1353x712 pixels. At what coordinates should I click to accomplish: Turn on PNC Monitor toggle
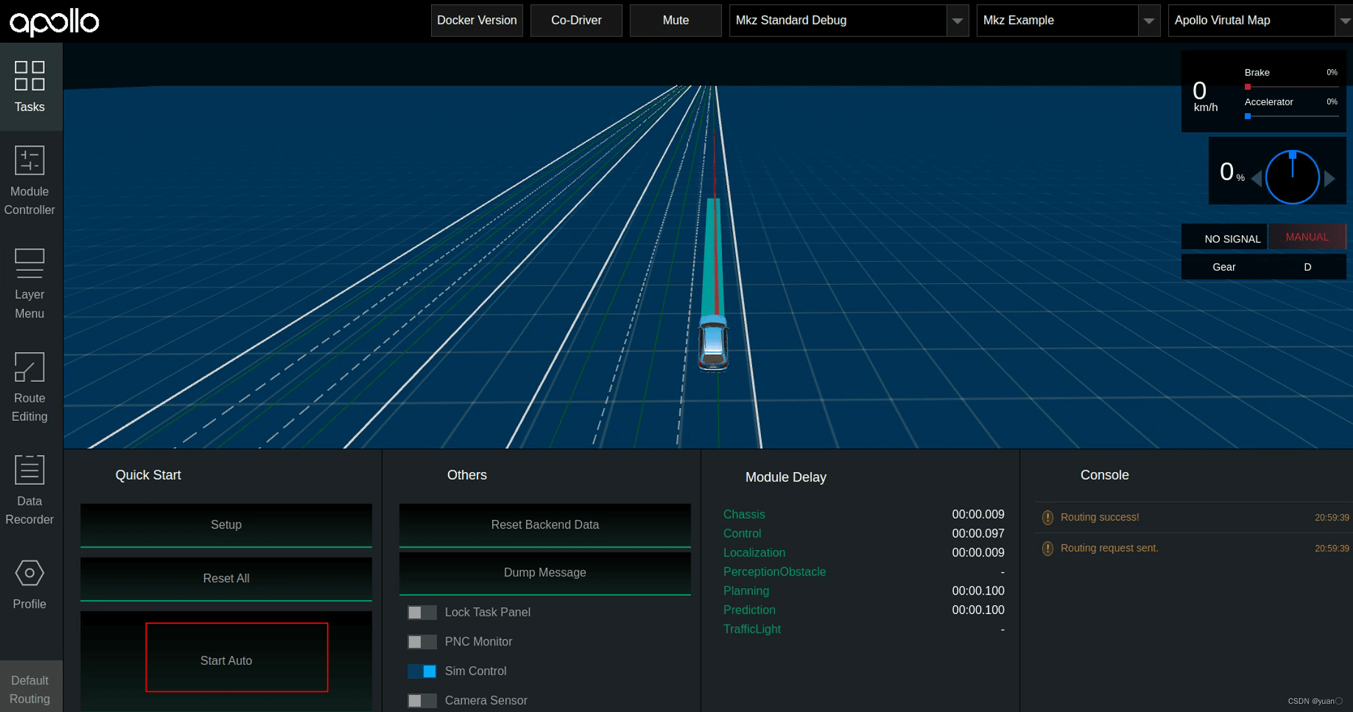[422, 642]
